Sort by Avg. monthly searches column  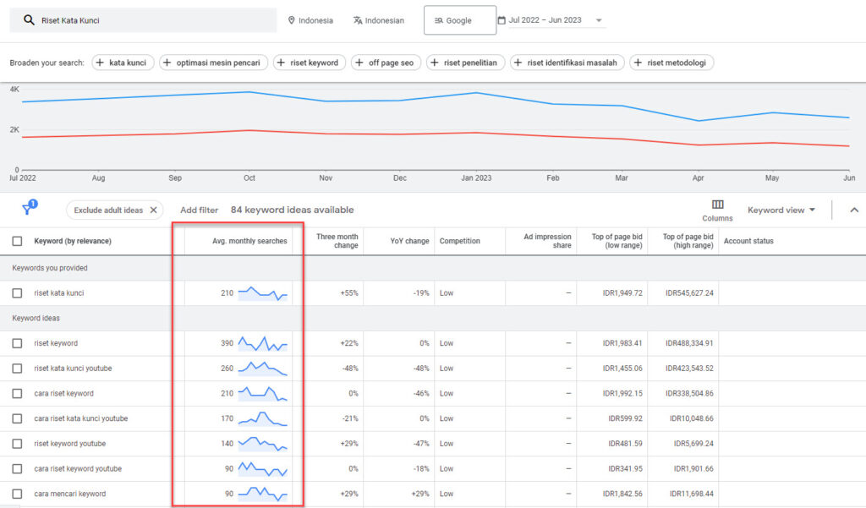[x=249, y=241]
